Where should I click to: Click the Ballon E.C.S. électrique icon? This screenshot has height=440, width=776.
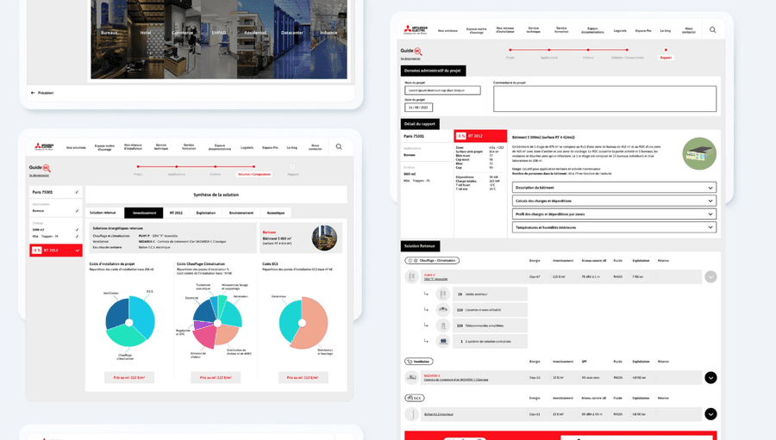click(411, 414)
